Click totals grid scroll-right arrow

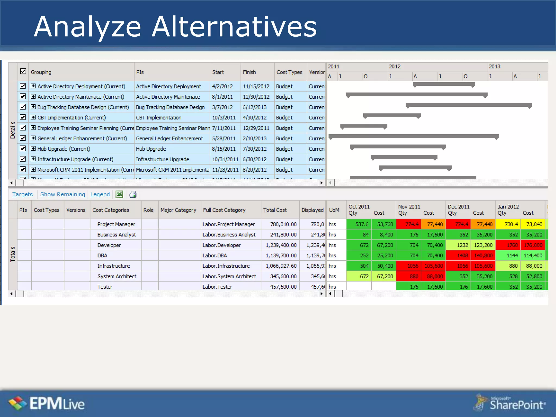[x=321, y=293]
